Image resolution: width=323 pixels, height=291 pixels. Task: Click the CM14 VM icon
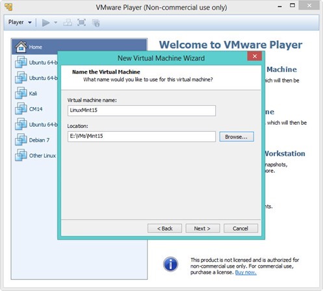pos(21,109)
